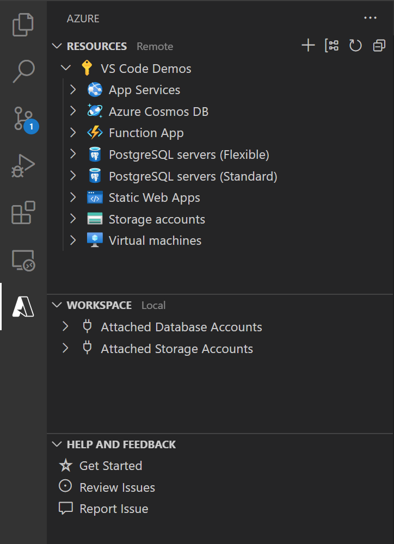Select PostgreSQL servers (Flexible)
This screenshot has height=544, width=394.
(189, 154)
